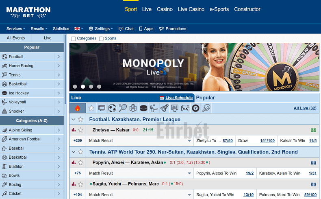321x199 pixels.
Task: Select the hot events flame filter
Action: pyautogui.click(x=78, y=108)
